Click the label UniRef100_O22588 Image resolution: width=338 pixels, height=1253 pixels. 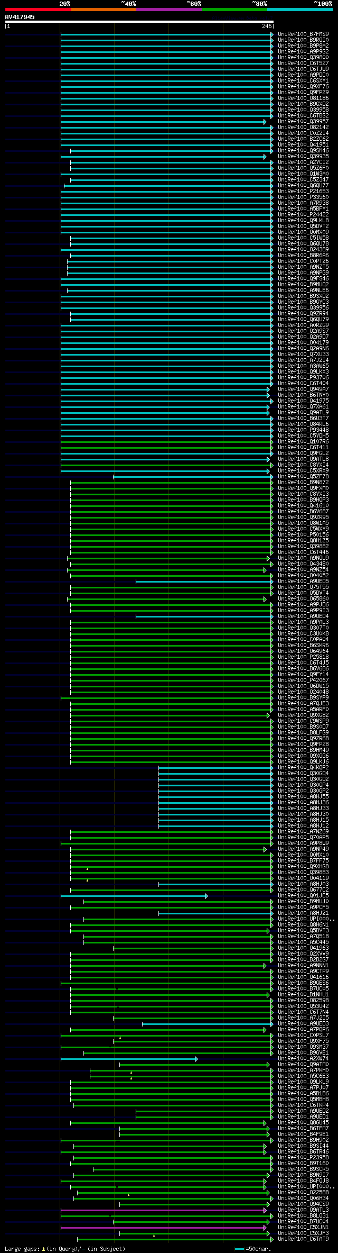tap(303, 1193)
